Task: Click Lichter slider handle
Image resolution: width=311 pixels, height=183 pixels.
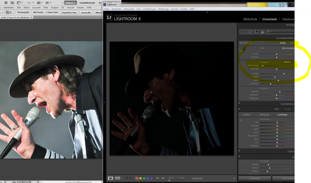Action: coord(284,74)
